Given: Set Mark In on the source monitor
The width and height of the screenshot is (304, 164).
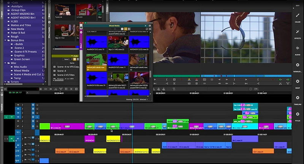Looking at the screenshot, I should click(x=167, y=80).
